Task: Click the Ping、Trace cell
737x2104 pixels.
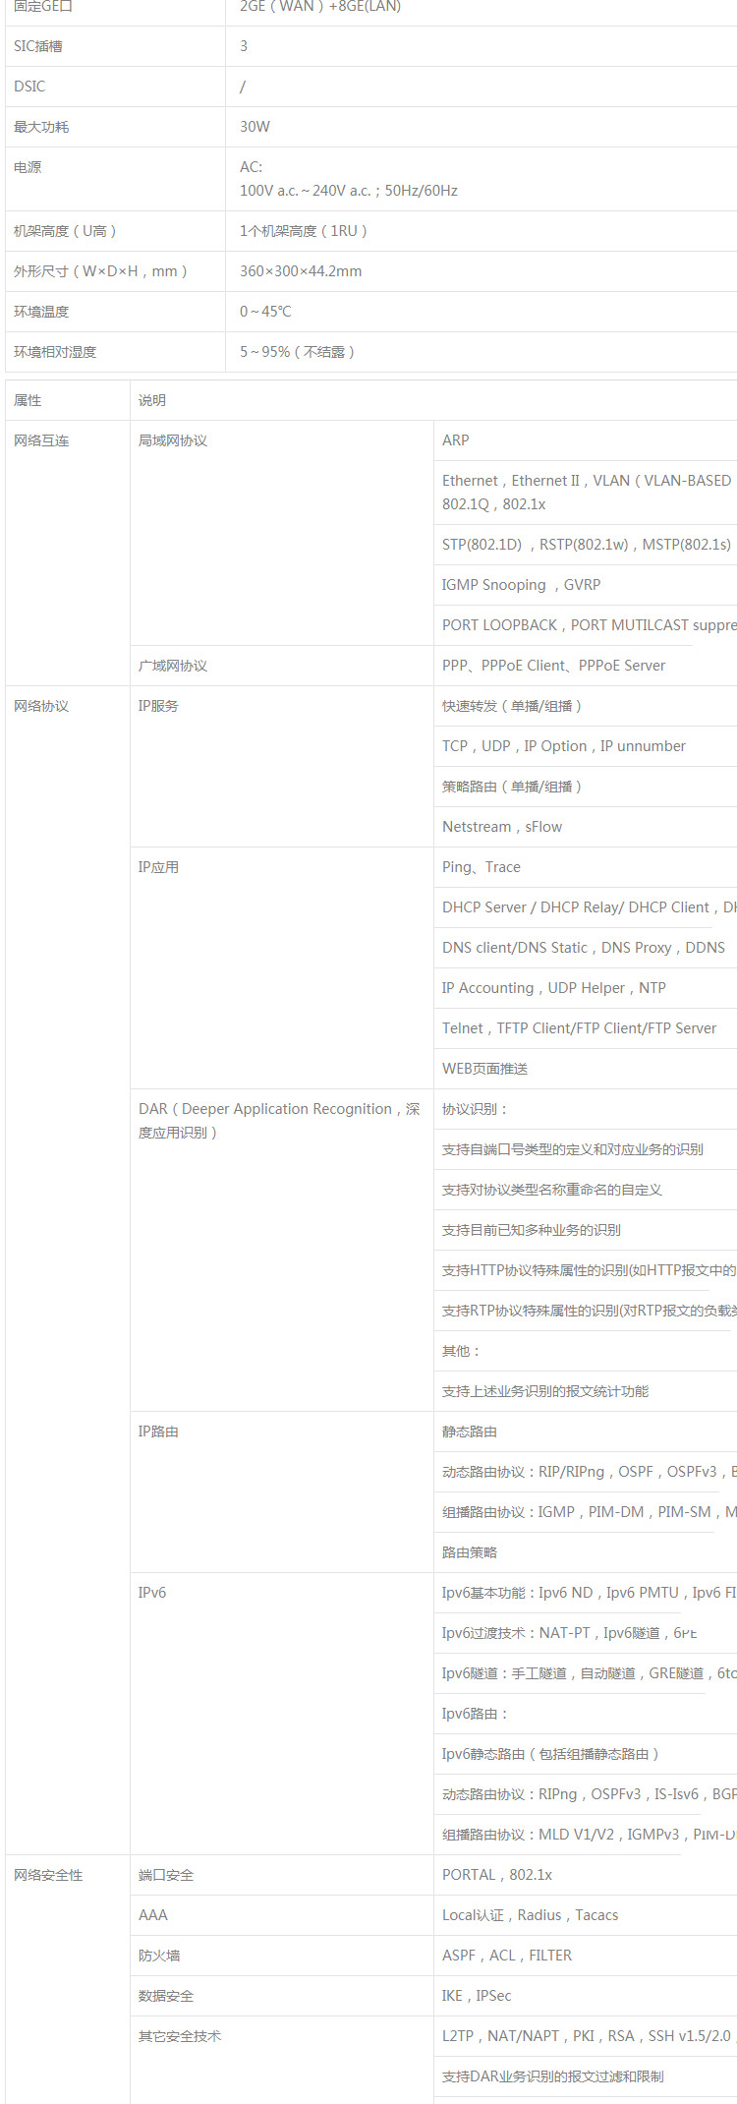Action: pyautogui.click(x=482, y=867)
